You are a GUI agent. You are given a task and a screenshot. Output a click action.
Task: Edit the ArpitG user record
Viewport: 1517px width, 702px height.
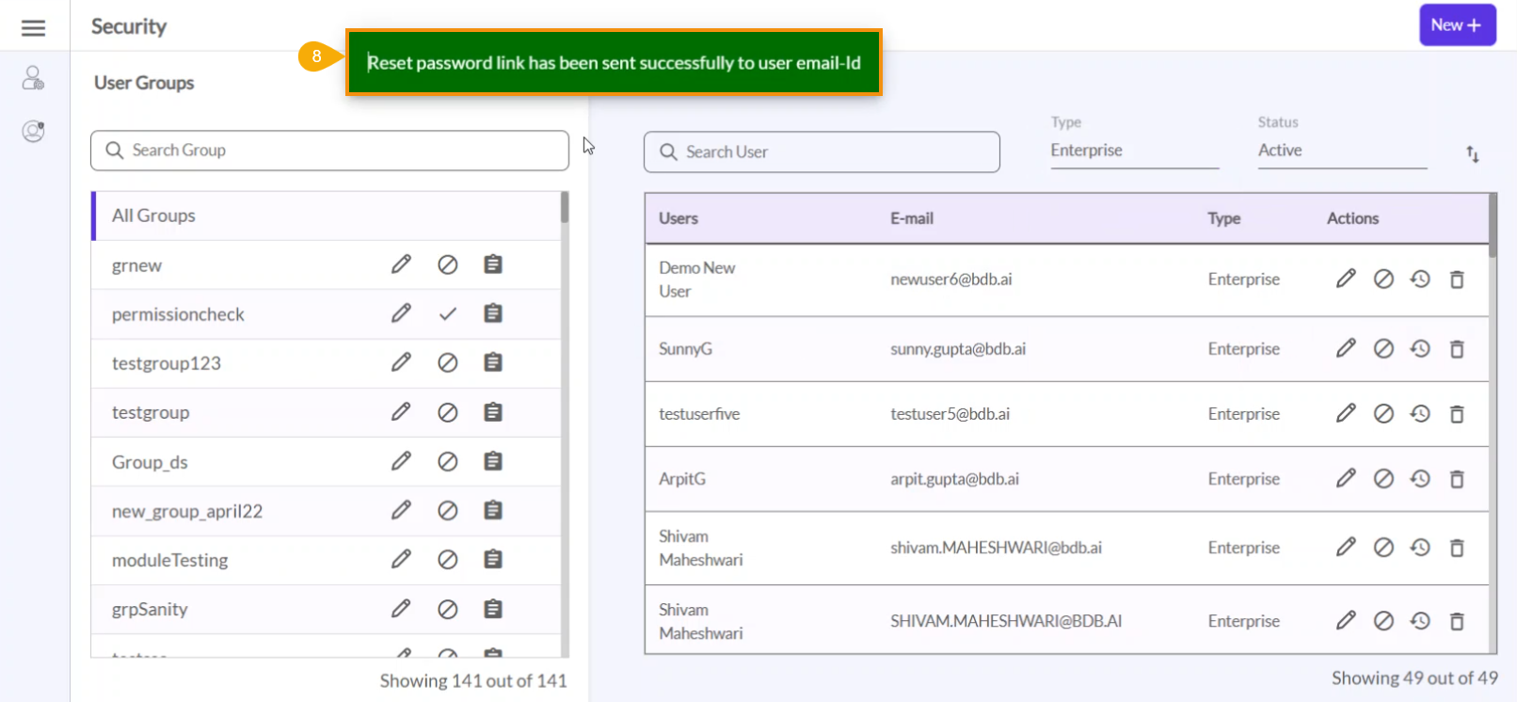pyautogui.click(x=1346, y=479)
